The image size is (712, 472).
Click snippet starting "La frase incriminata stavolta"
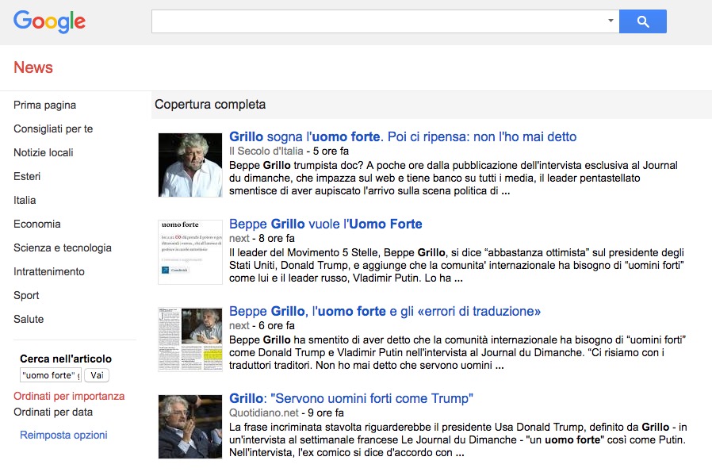tap(457, 439)
